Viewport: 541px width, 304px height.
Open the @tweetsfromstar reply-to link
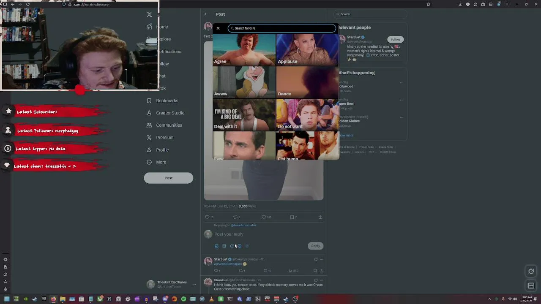243,225
